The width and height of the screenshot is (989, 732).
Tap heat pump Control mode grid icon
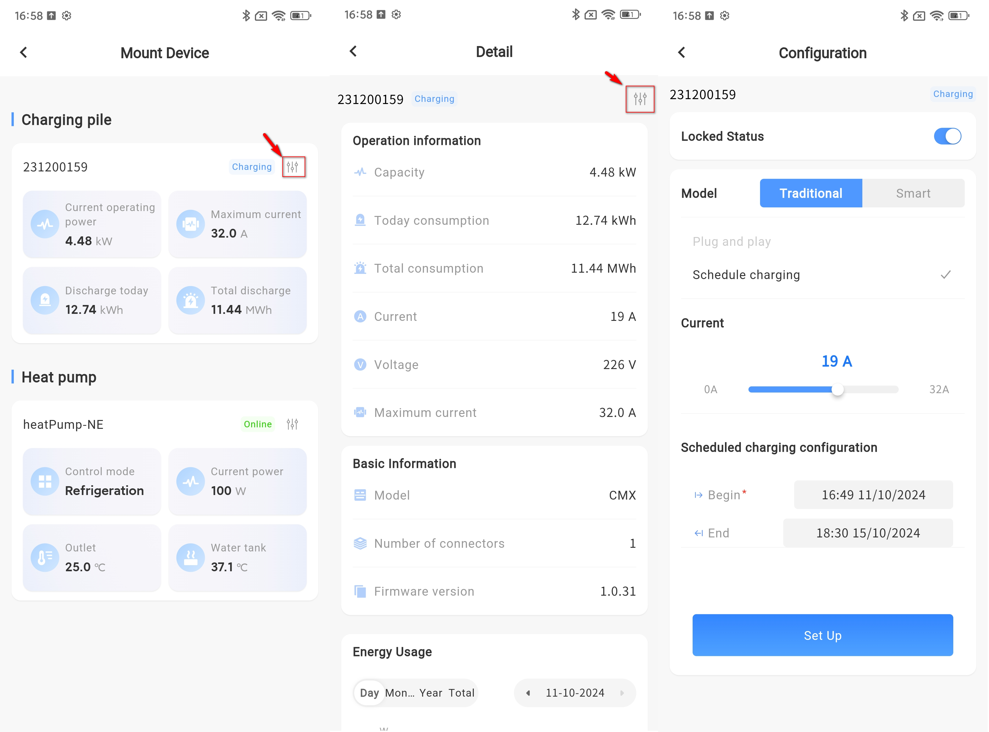(x=45, y=482)
